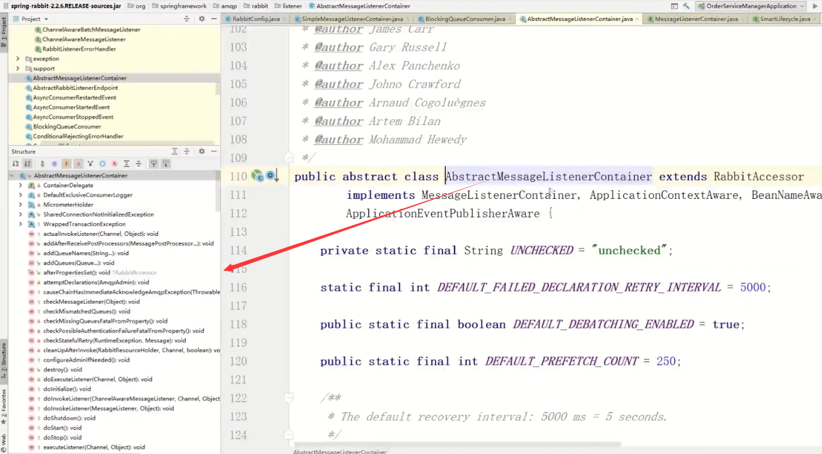Click Collapse All icon in Project panel header

(187, 19)
